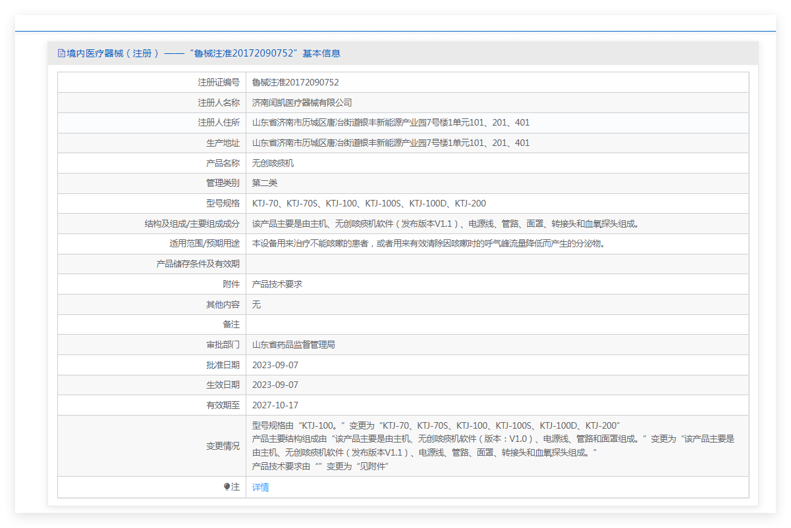Click approving department 山东省药品监督管理局
Image resolution: width=791 pixels, height=528 pixels.
click(x=293, y=345)
